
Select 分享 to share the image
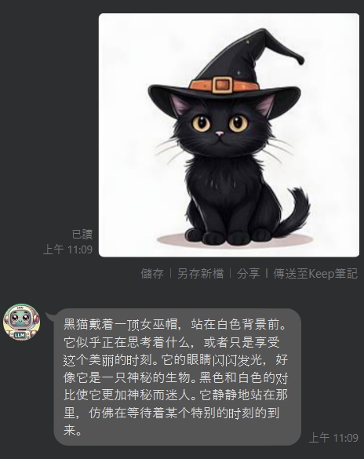248,274
